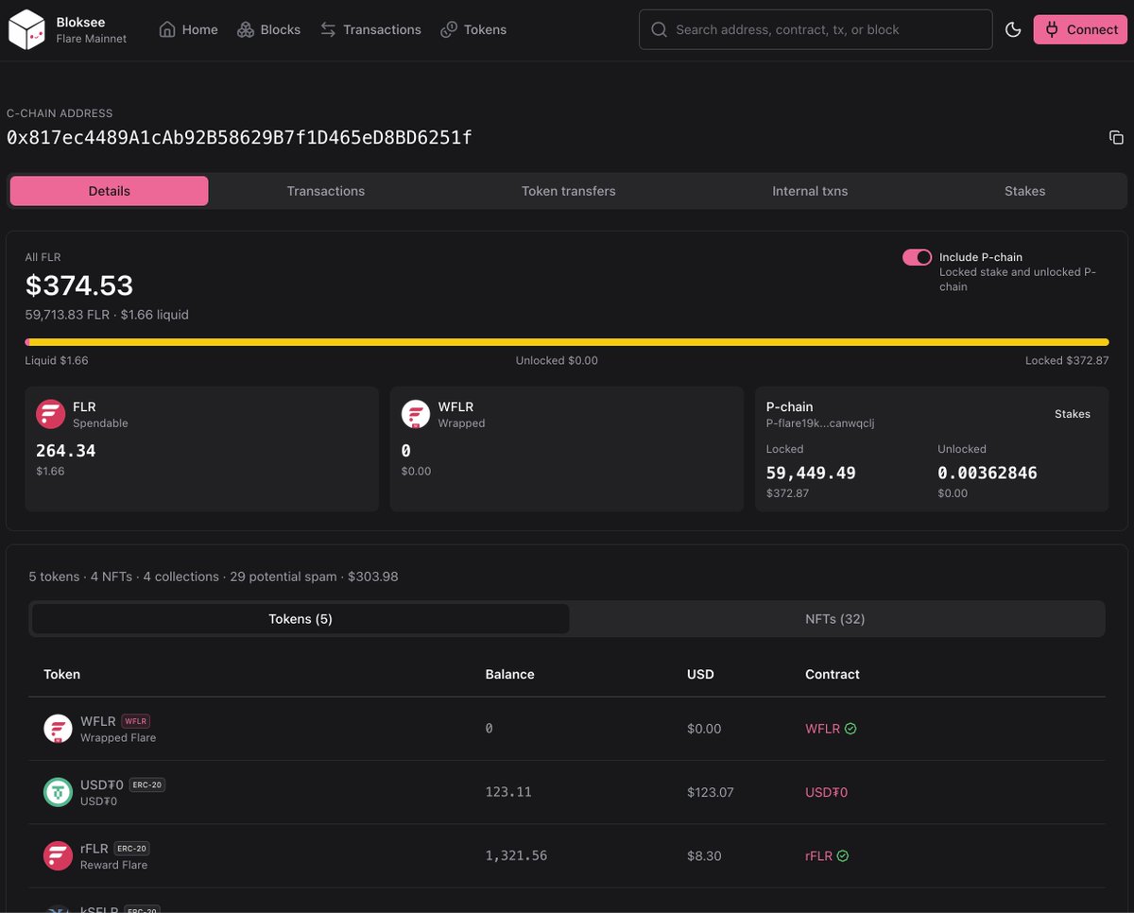Screen dimensions: 1134x913
Task: Click the 59,449.49 locked amount
Action: click(811, 473)
